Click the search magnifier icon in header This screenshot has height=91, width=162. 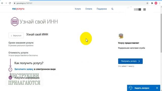pos(112,9)
